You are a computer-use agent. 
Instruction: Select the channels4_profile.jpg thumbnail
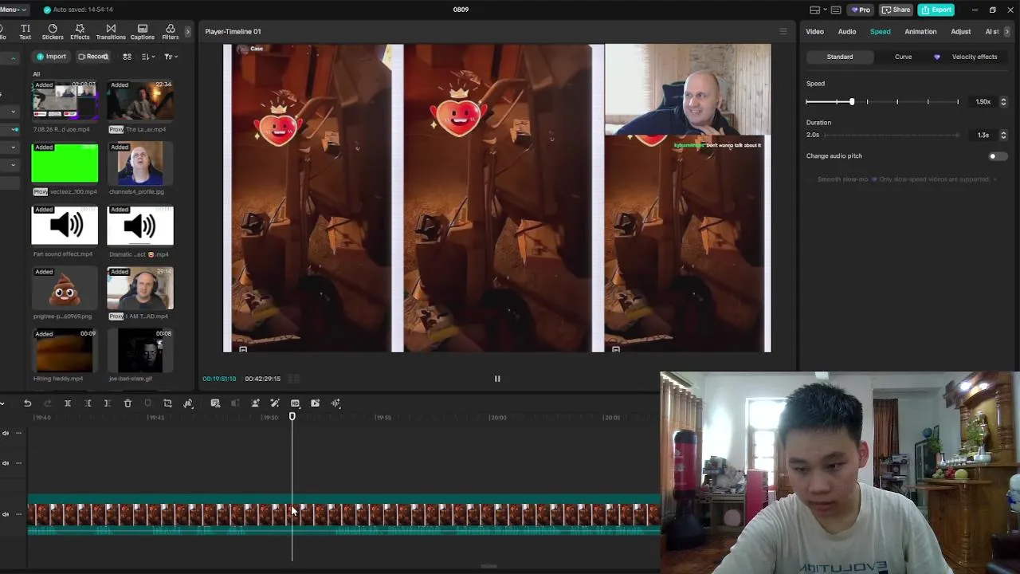point(140,163)
